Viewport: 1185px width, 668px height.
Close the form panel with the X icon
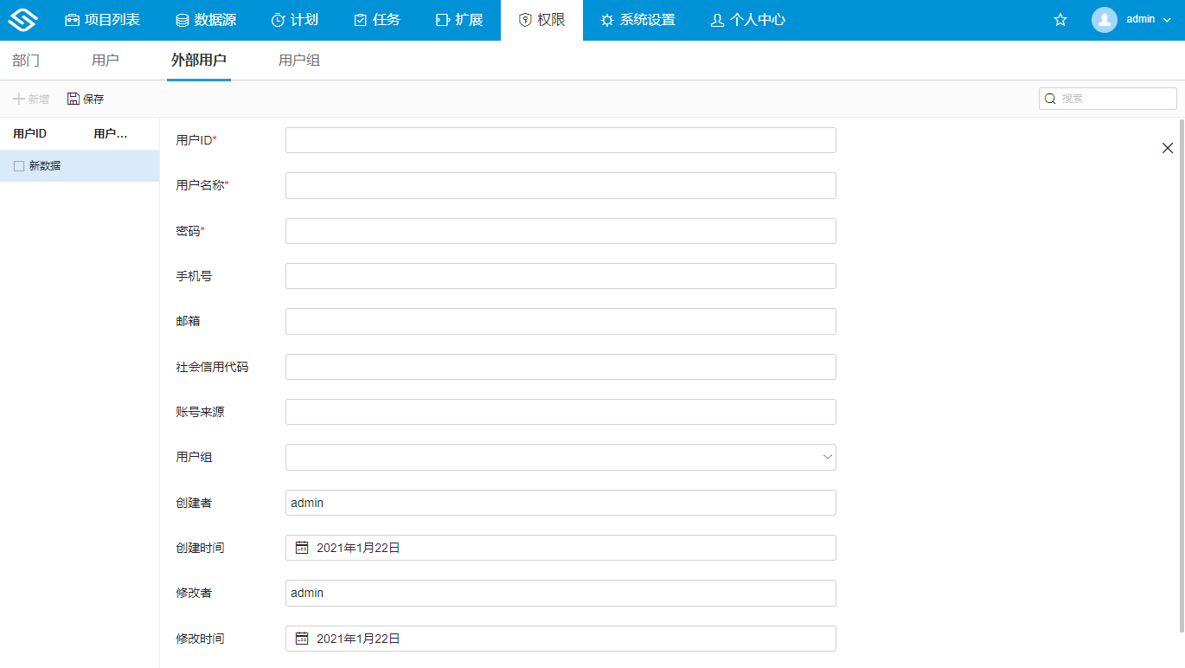pyautogui.click(x=1168, y=148)
